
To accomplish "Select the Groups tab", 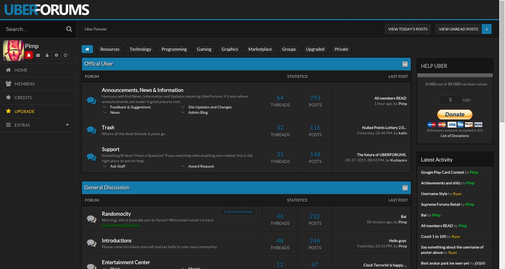I will tap(289, 49).
